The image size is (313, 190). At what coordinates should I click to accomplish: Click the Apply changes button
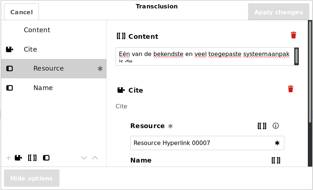click(279, 12)
